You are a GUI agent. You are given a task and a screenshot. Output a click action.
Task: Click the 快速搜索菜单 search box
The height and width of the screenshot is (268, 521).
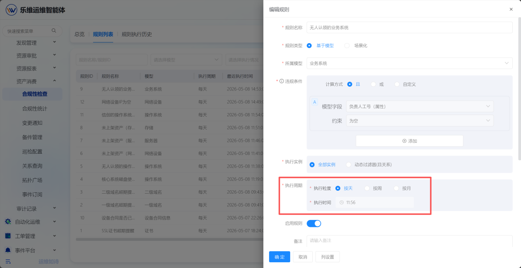click(32, 31)
